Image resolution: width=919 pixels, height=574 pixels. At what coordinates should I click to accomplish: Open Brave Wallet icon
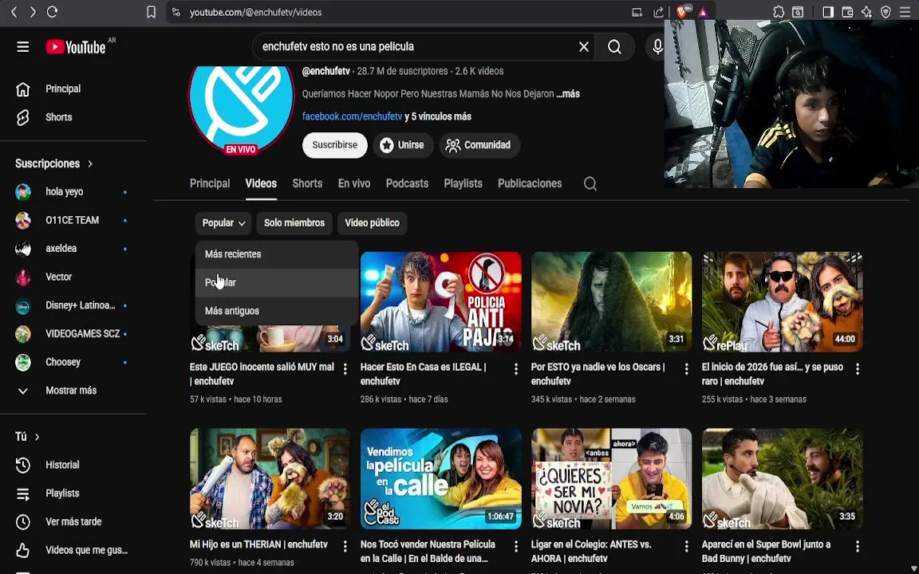pyautogui.click(x=847, y=12)
